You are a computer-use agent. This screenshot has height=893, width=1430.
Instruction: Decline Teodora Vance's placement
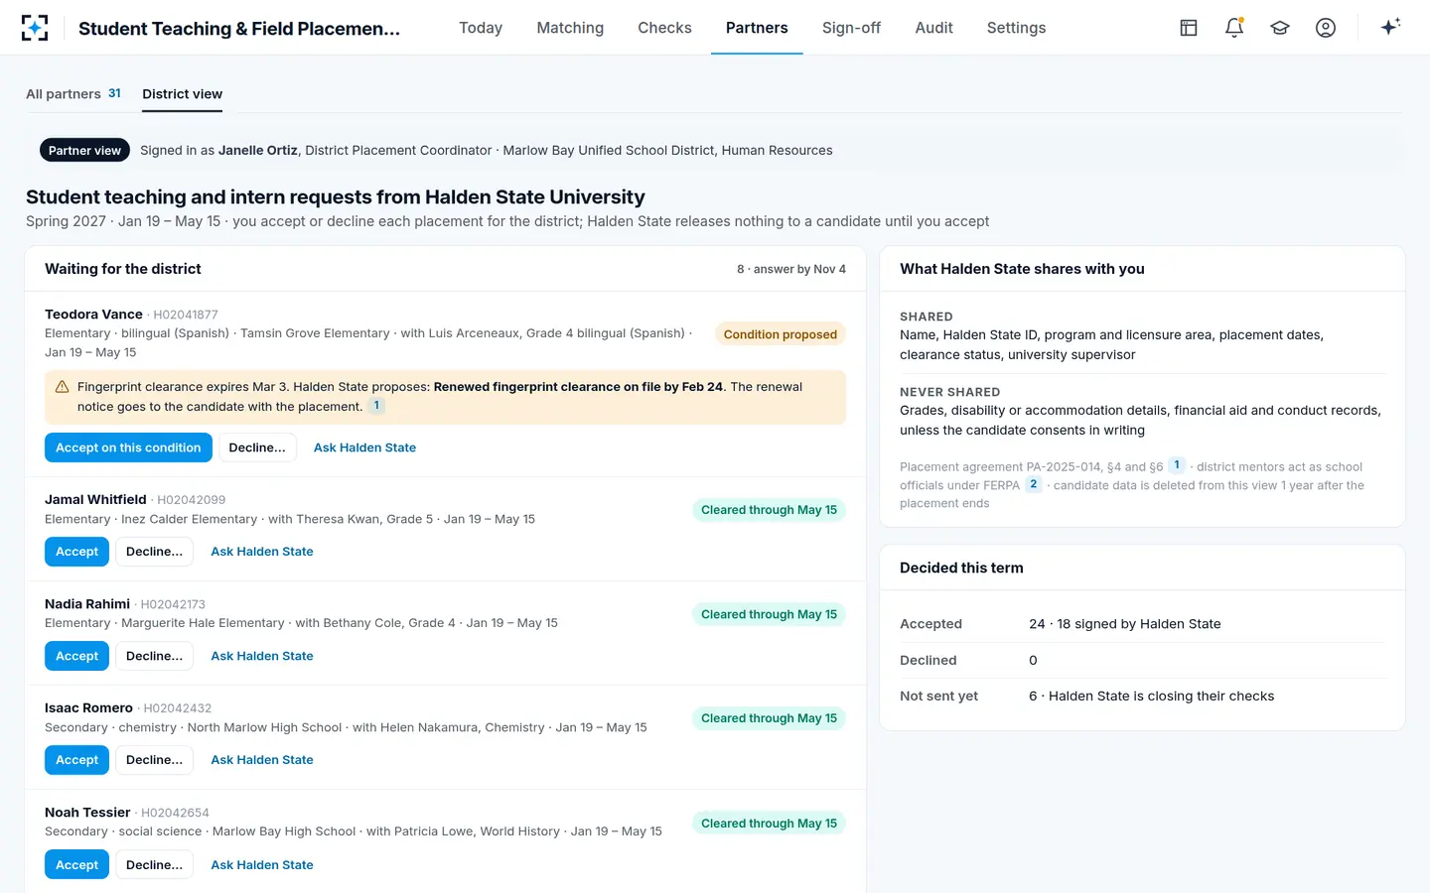point(257,447)
